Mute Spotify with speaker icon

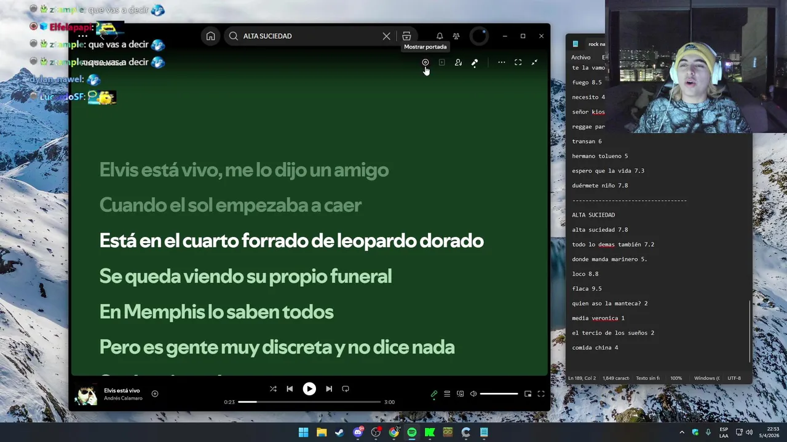[x=473, y=394]
